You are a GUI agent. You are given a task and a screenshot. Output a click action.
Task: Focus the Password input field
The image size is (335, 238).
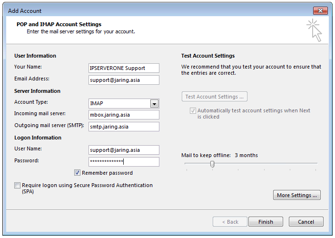(124, 162)
